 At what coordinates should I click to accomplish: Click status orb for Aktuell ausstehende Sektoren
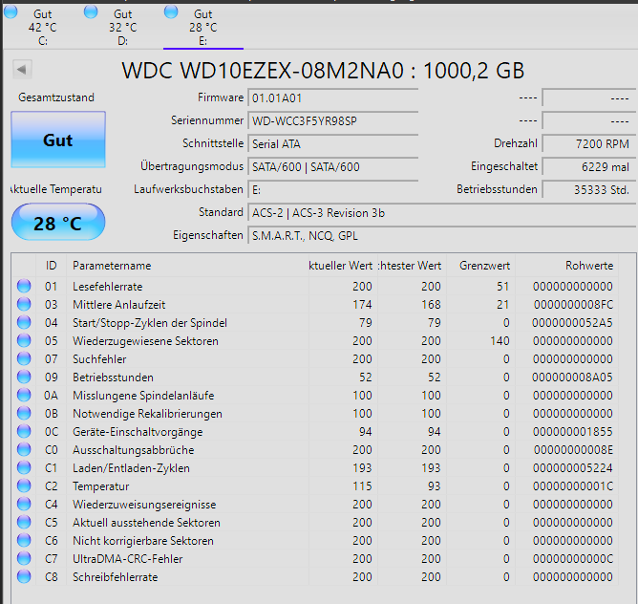point(24,522)
